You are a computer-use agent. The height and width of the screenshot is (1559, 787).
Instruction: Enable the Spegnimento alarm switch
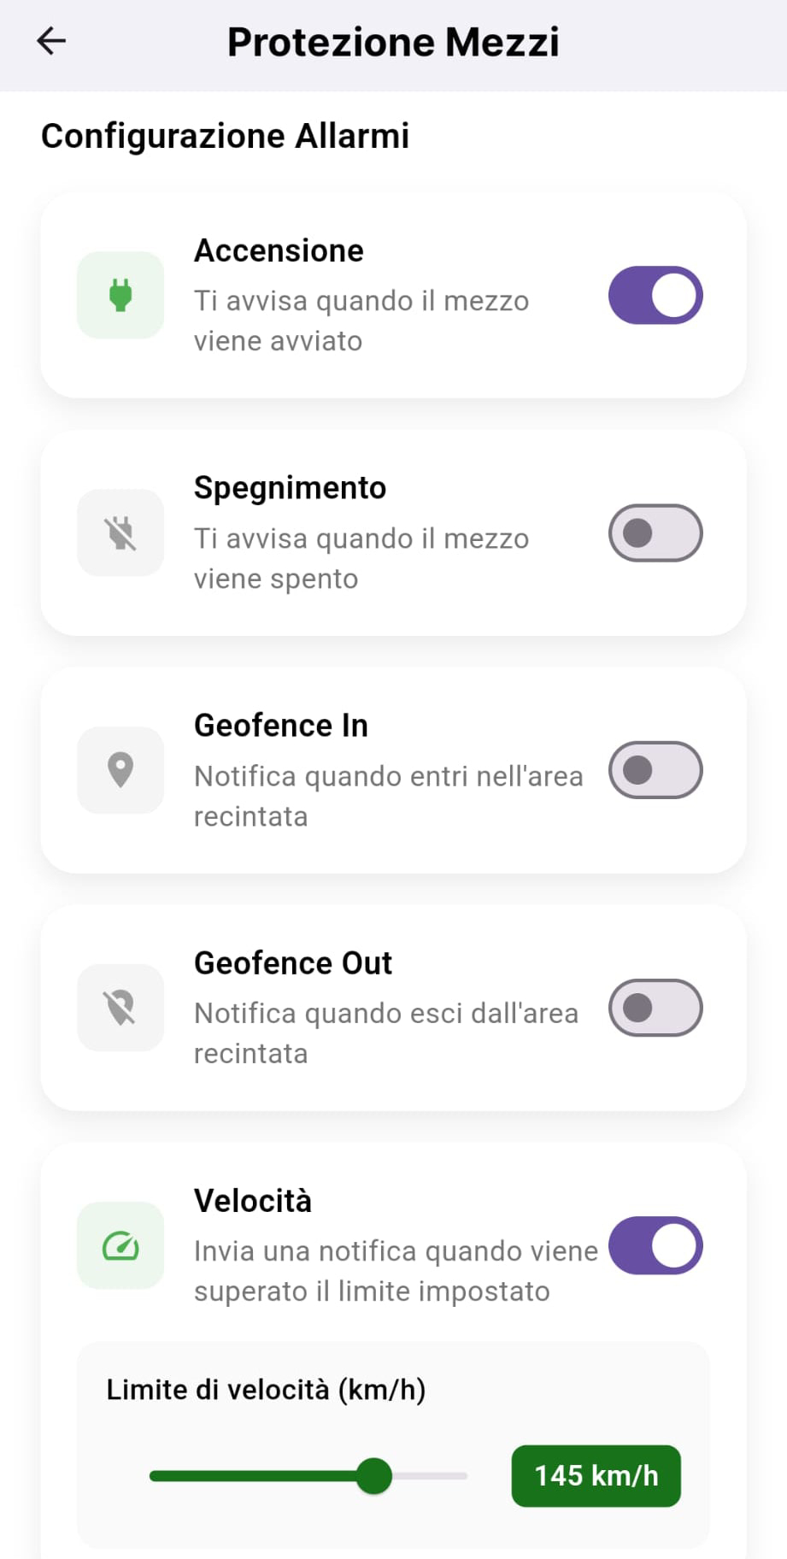tap(655, 533)
